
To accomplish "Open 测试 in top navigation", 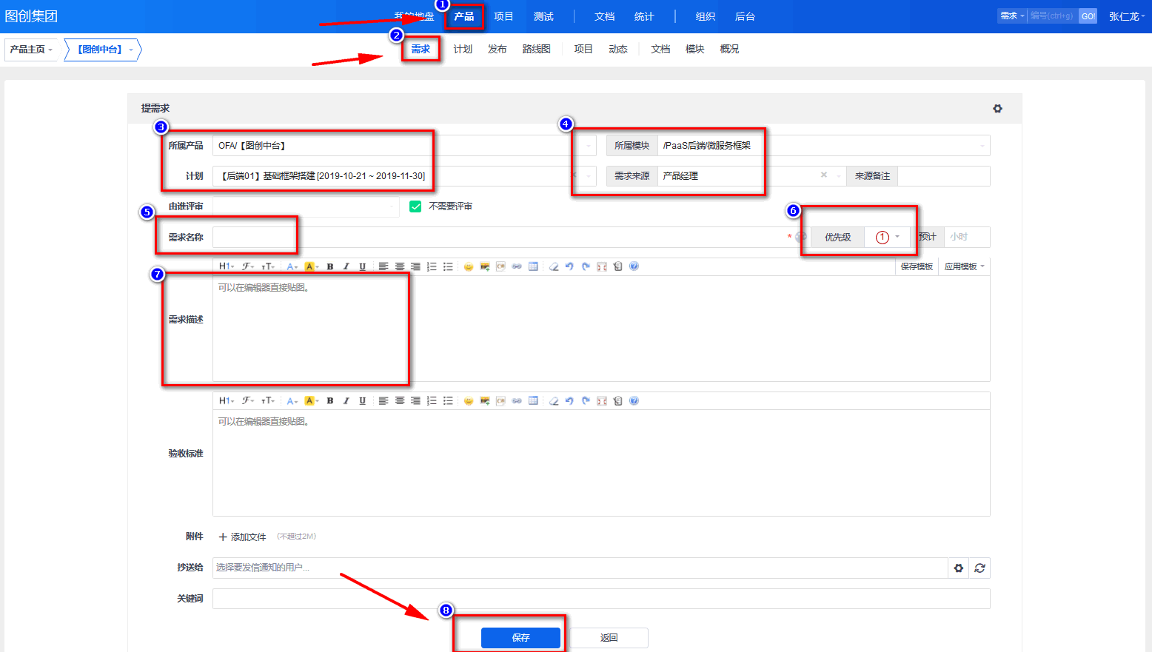I will [543, 16].
